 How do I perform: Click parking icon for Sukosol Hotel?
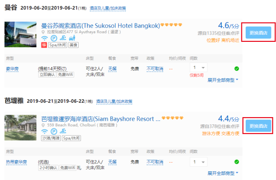(54, 38)
